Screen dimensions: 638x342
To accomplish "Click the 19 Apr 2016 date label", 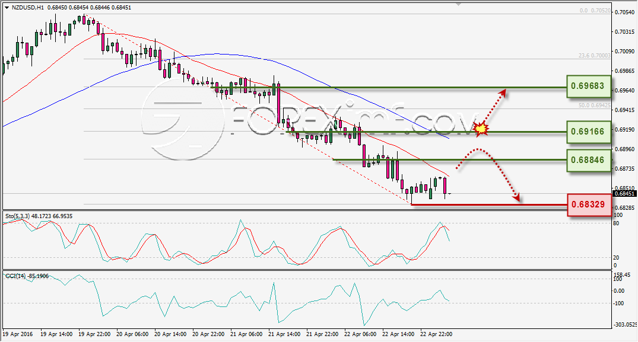I will pyautogui.click(x=18, y=334).
